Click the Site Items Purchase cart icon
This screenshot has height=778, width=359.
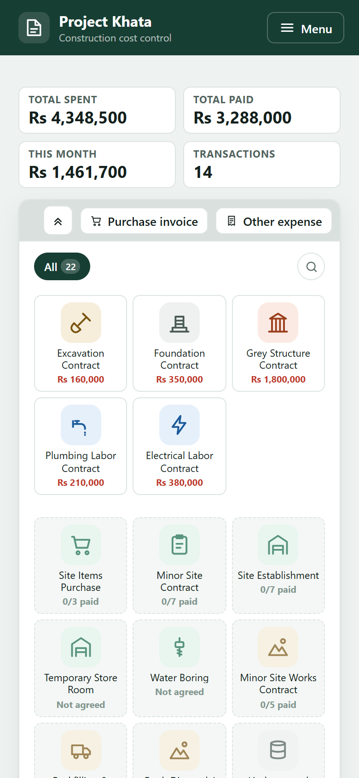click(81, 545)
